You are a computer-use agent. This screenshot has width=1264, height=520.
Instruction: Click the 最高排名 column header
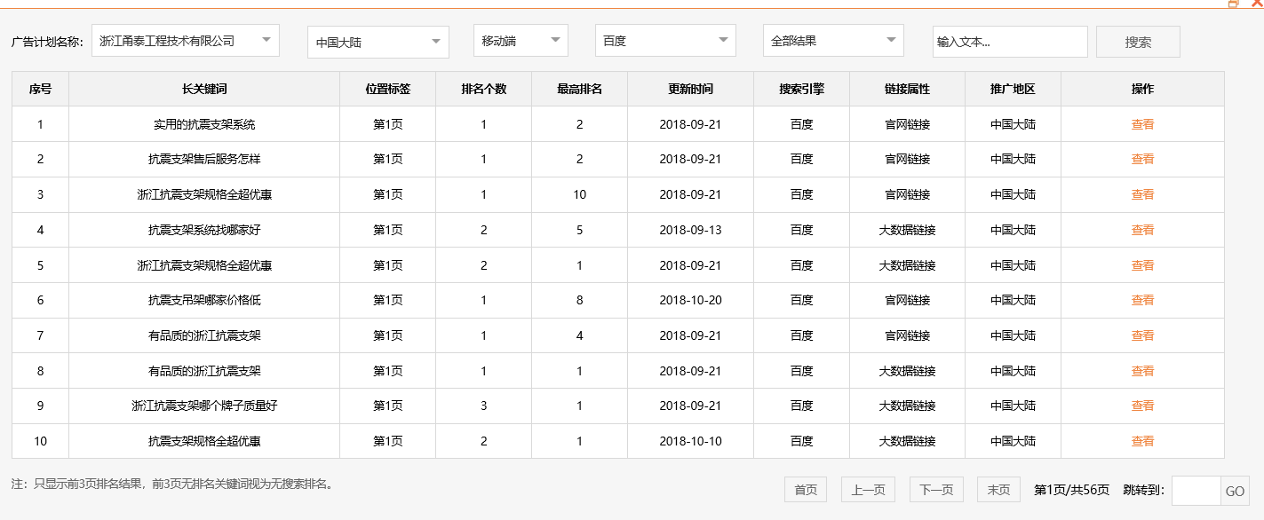coord(579,88)
